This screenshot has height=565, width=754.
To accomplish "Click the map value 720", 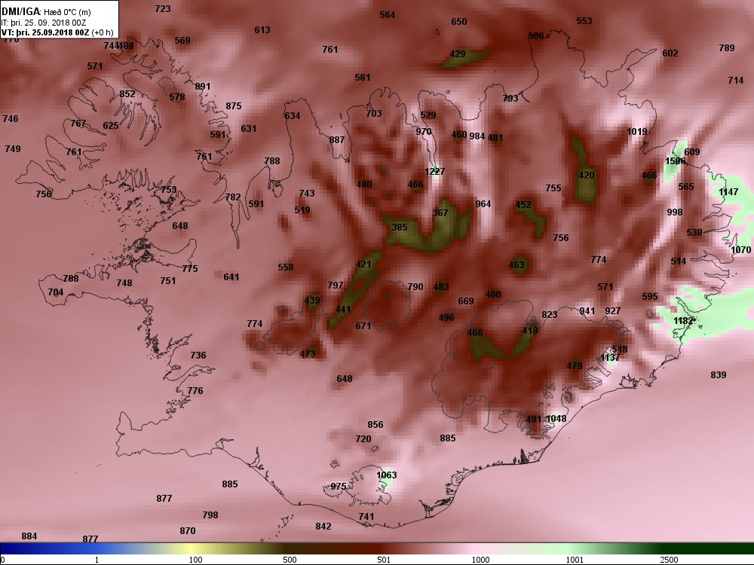I will pyautogui.click(x=363, y=438).
